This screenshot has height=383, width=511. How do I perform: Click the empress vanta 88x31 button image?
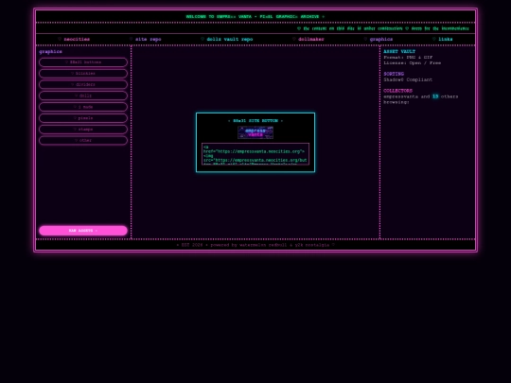point(255,132)
